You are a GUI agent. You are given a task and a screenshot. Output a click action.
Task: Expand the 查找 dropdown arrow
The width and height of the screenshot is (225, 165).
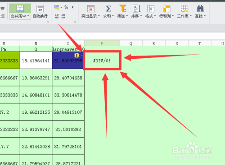[x=205, y=16]
